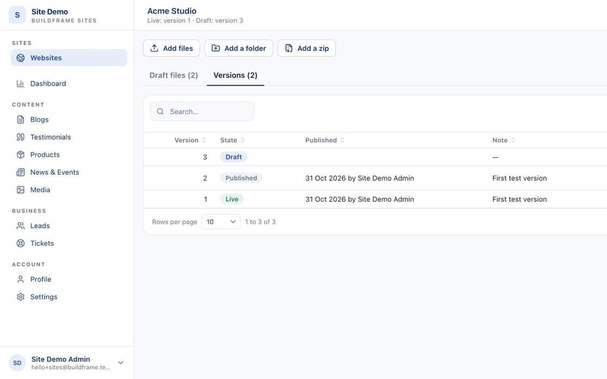Click version number 3 cell
Screen dimensions: 607x379
(205, 157)
